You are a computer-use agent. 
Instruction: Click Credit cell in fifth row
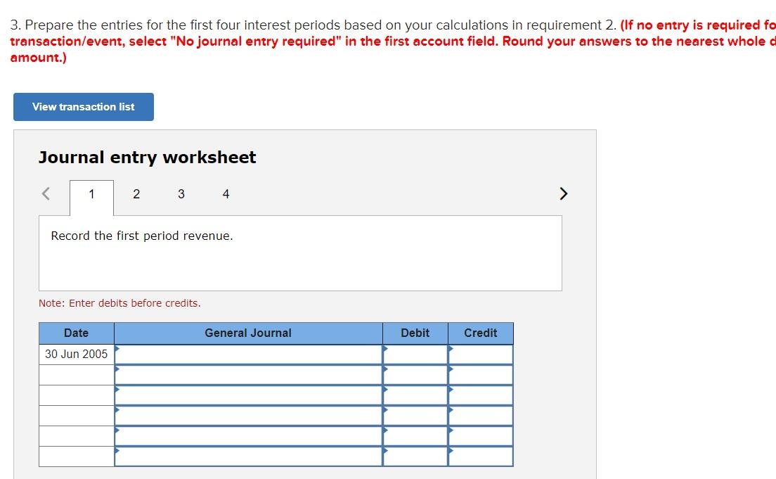pos(481,436)
